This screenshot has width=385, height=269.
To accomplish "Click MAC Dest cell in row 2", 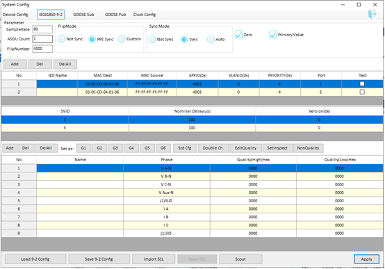I will (x=102, y=92).
